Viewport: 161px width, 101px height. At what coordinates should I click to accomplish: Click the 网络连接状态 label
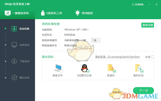click(x=49, y=45)
